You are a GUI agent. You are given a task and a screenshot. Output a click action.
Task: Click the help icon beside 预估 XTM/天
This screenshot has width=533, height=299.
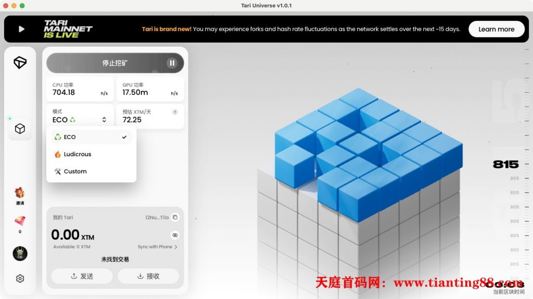click(x=175, y=112)
